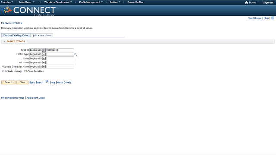Viewport: 276px width, 155px height.
Task: Open the New Window link
Action: click(254, 18)
